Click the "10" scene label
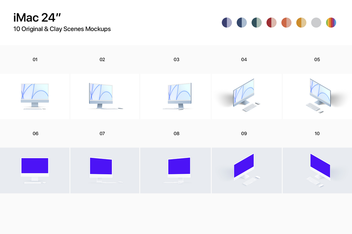The image size is (352, 234). point(317,134)
